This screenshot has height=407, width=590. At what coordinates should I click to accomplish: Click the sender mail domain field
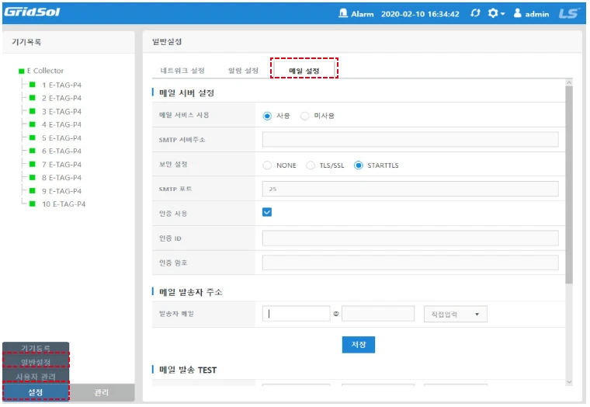click(x=378, y=314)
